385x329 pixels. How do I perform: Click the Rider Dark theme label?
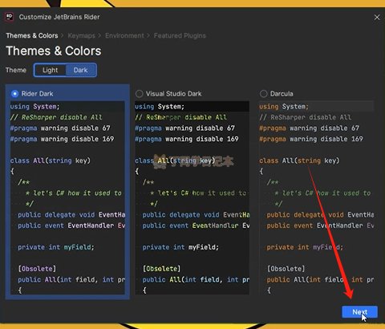click(x=37, y=94)
